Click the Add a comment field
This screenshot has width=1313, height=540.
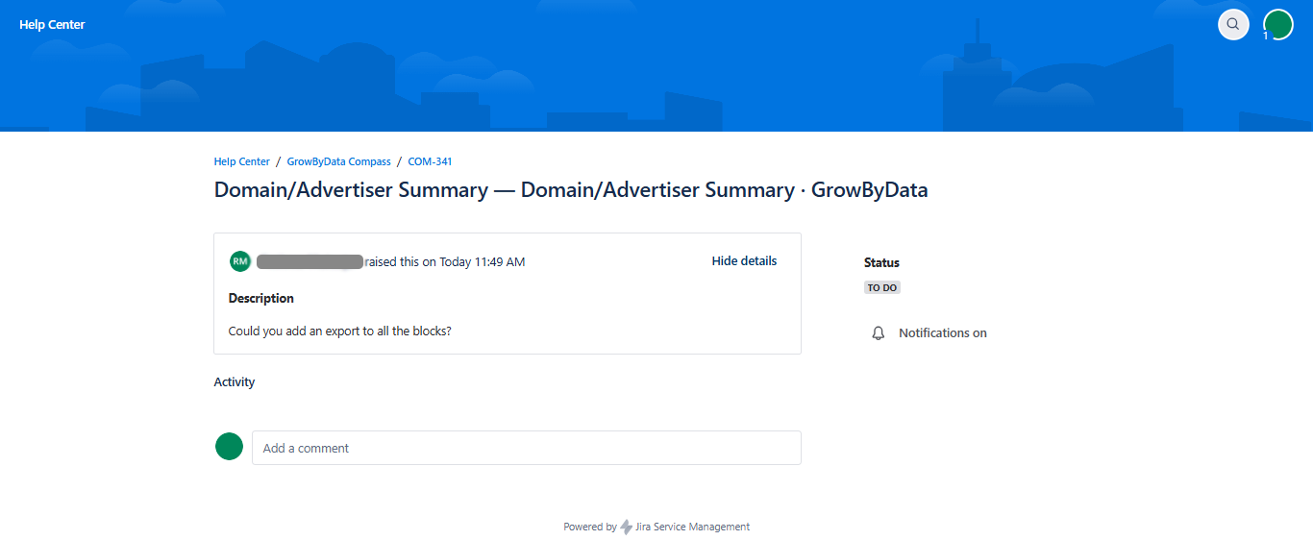coord(527,448)
